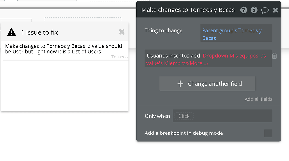Click the warning triangle issue icon
This screenshot has height=161, width=289.
[12, 32]
